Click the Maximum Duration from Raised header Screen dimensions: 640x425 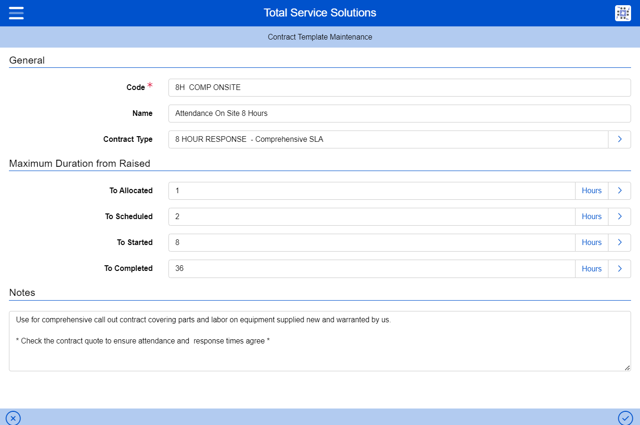80,163
